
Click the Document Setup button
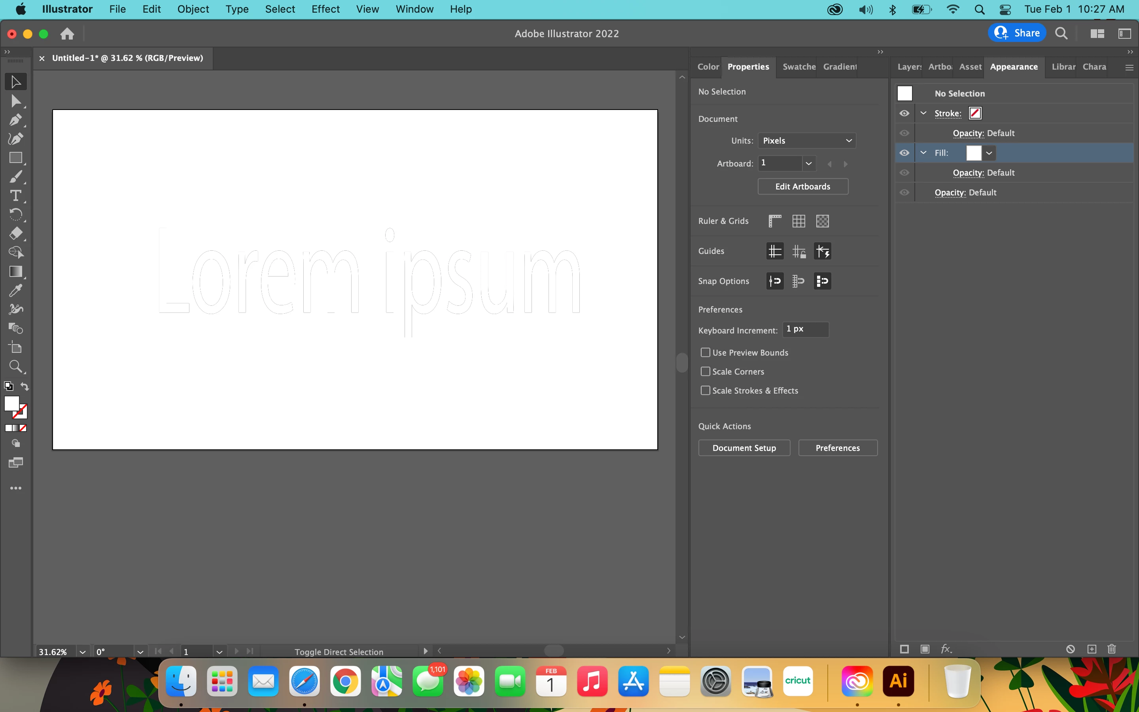[x=744, y=448]
